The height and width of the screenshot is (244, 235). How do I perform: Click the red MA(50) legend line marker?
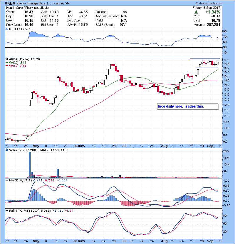[x=7, y=66]
